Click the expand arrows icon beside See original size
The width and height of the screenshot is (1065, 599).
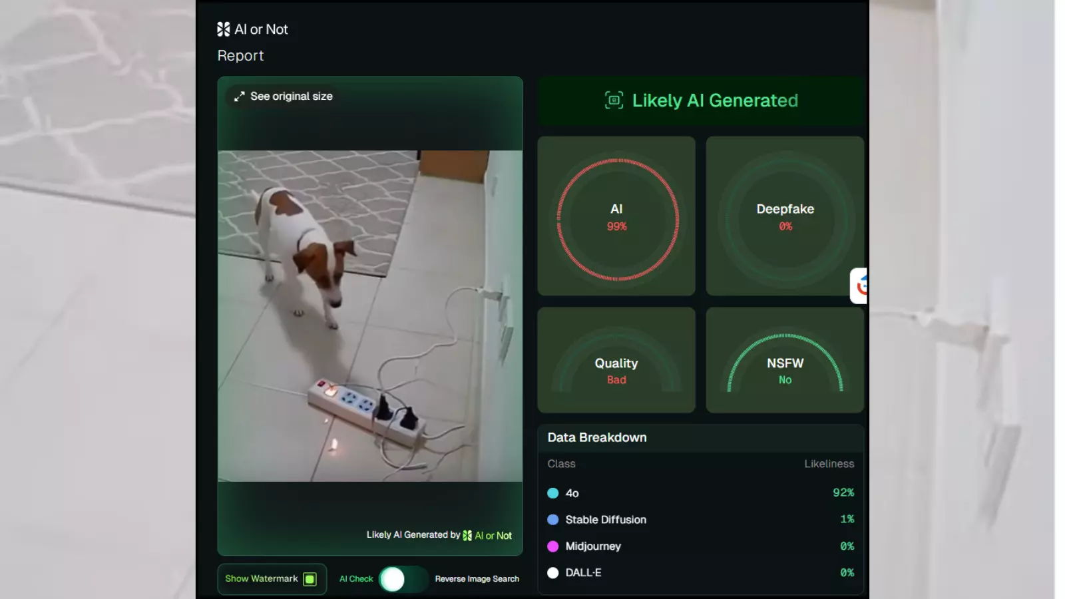(240, 97)
